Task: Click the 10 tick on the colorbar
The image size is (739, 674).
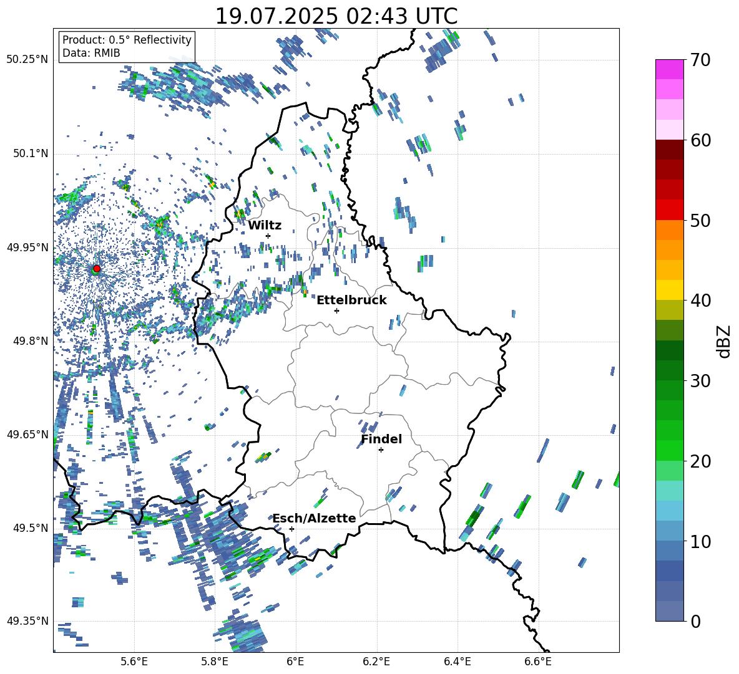Action: pos(700,541)
